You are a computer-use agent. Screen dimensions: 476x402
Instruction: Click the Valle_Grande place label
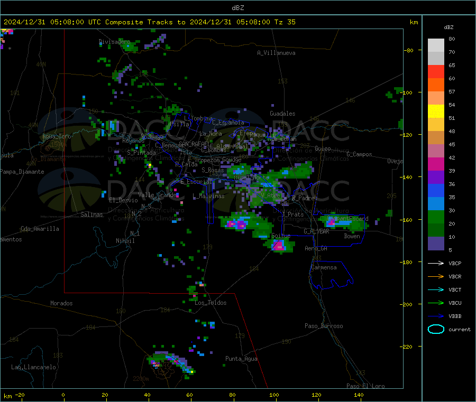tap(158, 195)
